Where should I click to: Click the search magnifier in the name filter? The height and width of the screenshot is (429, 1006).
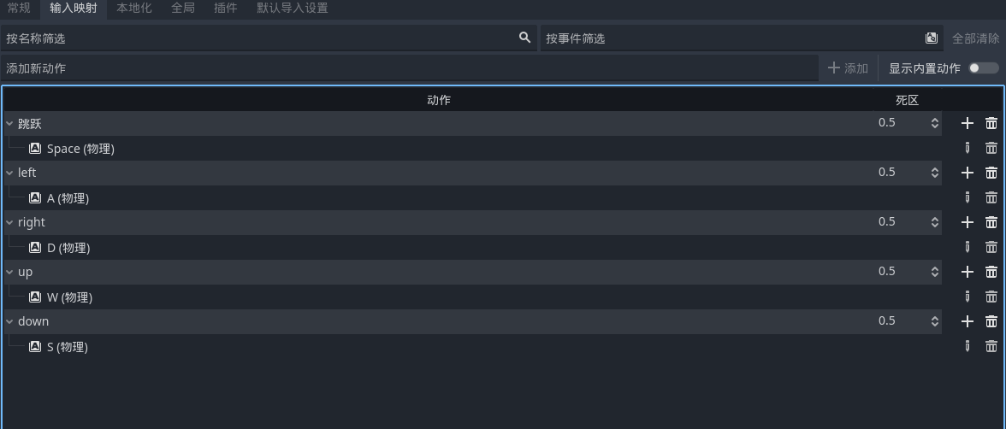(x=525, y=38)
